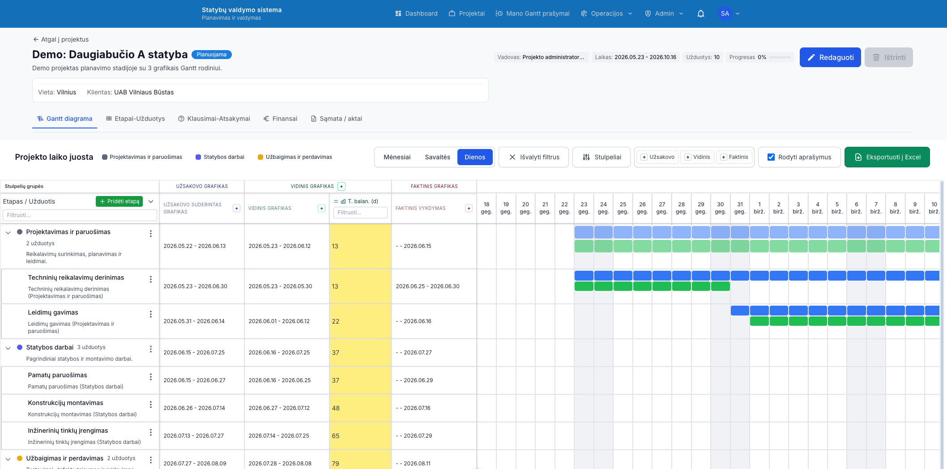Switch to Gantt diagrama tab
Image resolution: width=947 pixels, height=469 pixels.
(64, 119)
